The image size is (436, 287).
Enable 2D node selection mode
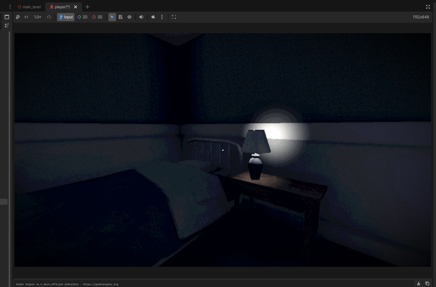pos(82,17)
